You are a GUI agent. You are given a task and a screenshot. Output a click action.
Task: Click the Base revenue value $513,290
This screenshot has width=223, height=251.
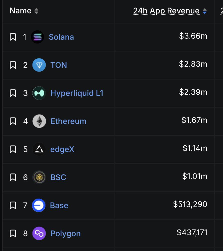pos(190,205)
